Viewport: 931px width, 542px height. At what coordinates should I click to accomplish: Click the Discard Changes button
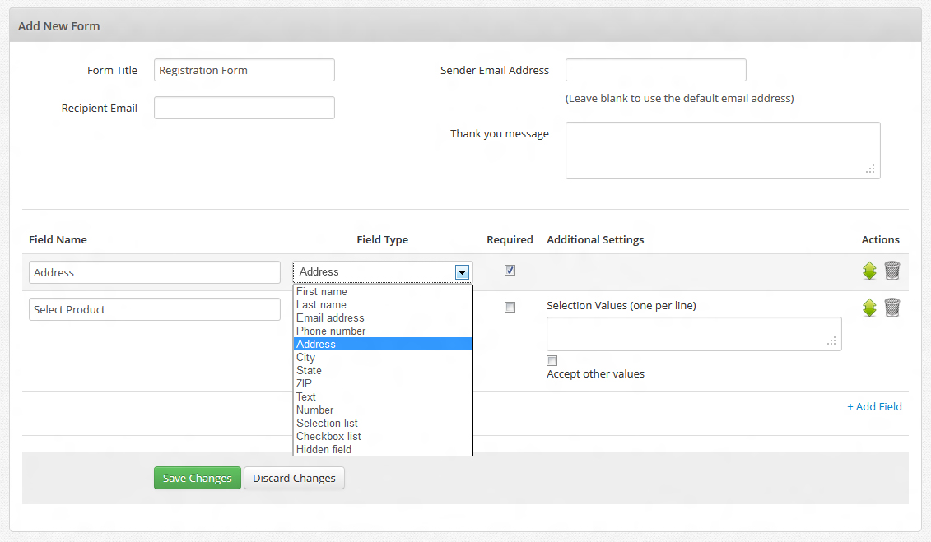[294, 478]
